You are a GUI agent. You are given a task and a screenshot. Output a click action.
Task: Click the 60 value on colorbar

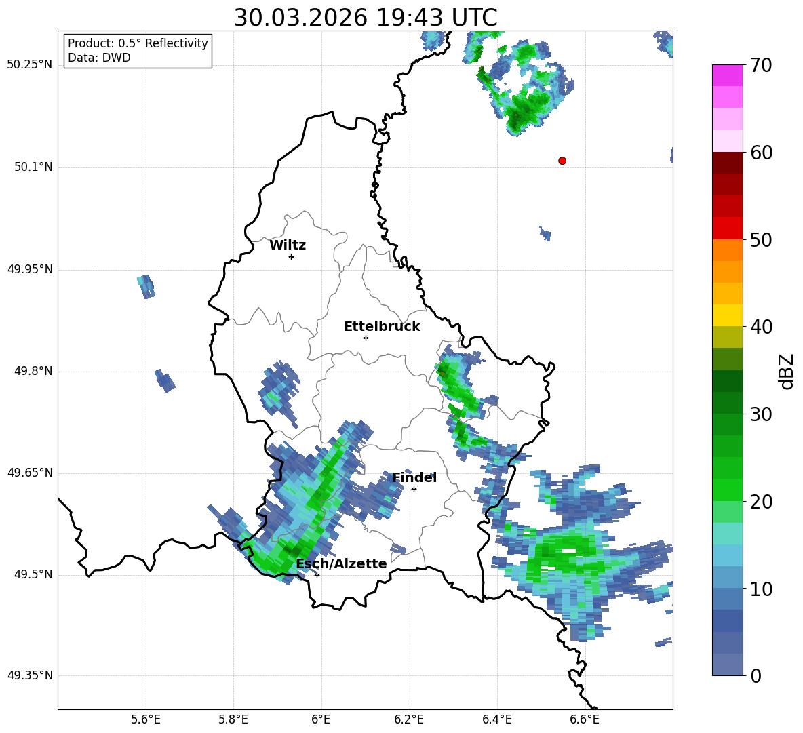tap(761, 153)
